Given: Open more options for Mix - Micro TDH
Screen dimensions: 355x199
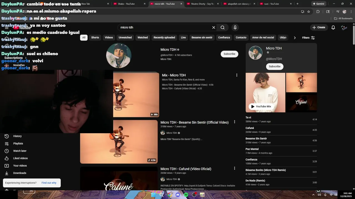Looking at the screenshot, I should pyautogui.click(x=237, y=75).
